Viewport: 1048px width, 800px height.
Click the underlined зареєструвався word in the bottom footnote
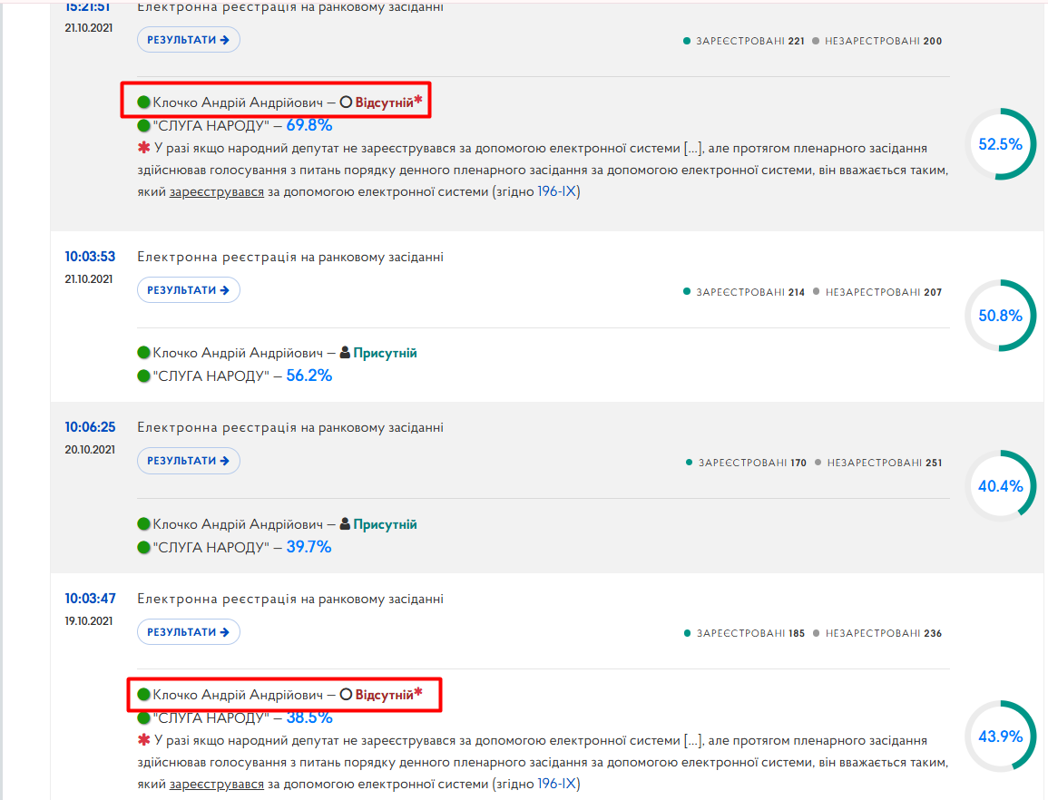click(x=217, y=784)
